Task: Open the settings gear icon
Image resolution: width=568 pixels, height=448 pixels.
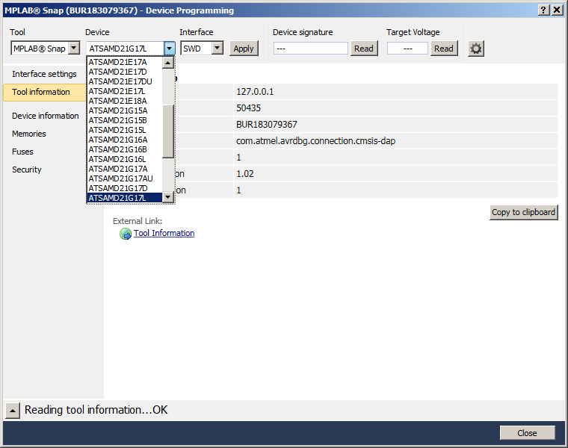Action: 475,49
